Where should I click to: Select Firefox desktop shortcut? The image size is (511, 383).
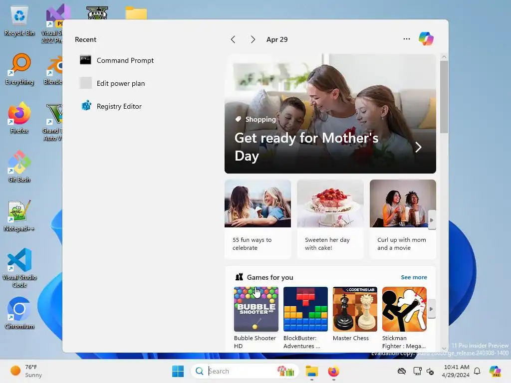19,118
